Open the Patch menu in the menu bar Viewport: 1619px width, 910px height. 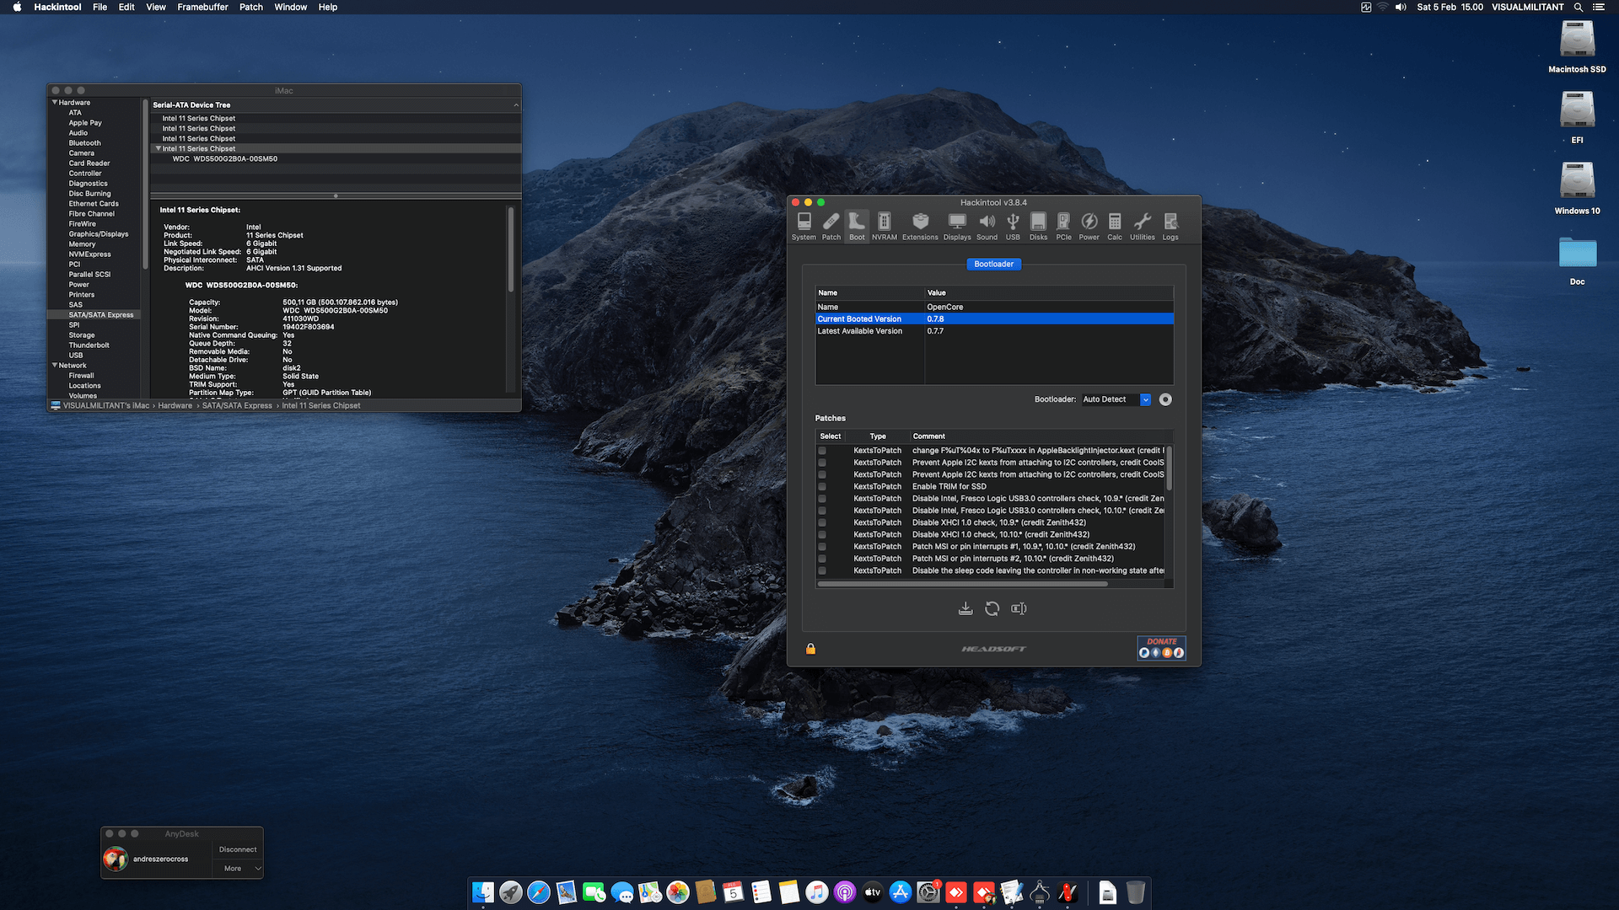click(250, 7)
